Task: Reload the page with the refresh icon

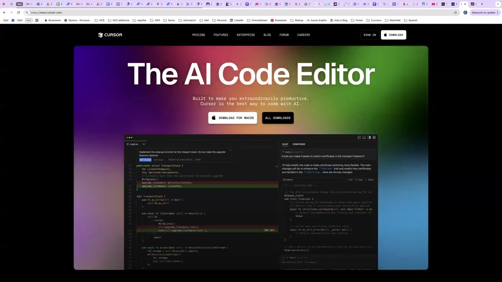Action: (x=18, y=13)
